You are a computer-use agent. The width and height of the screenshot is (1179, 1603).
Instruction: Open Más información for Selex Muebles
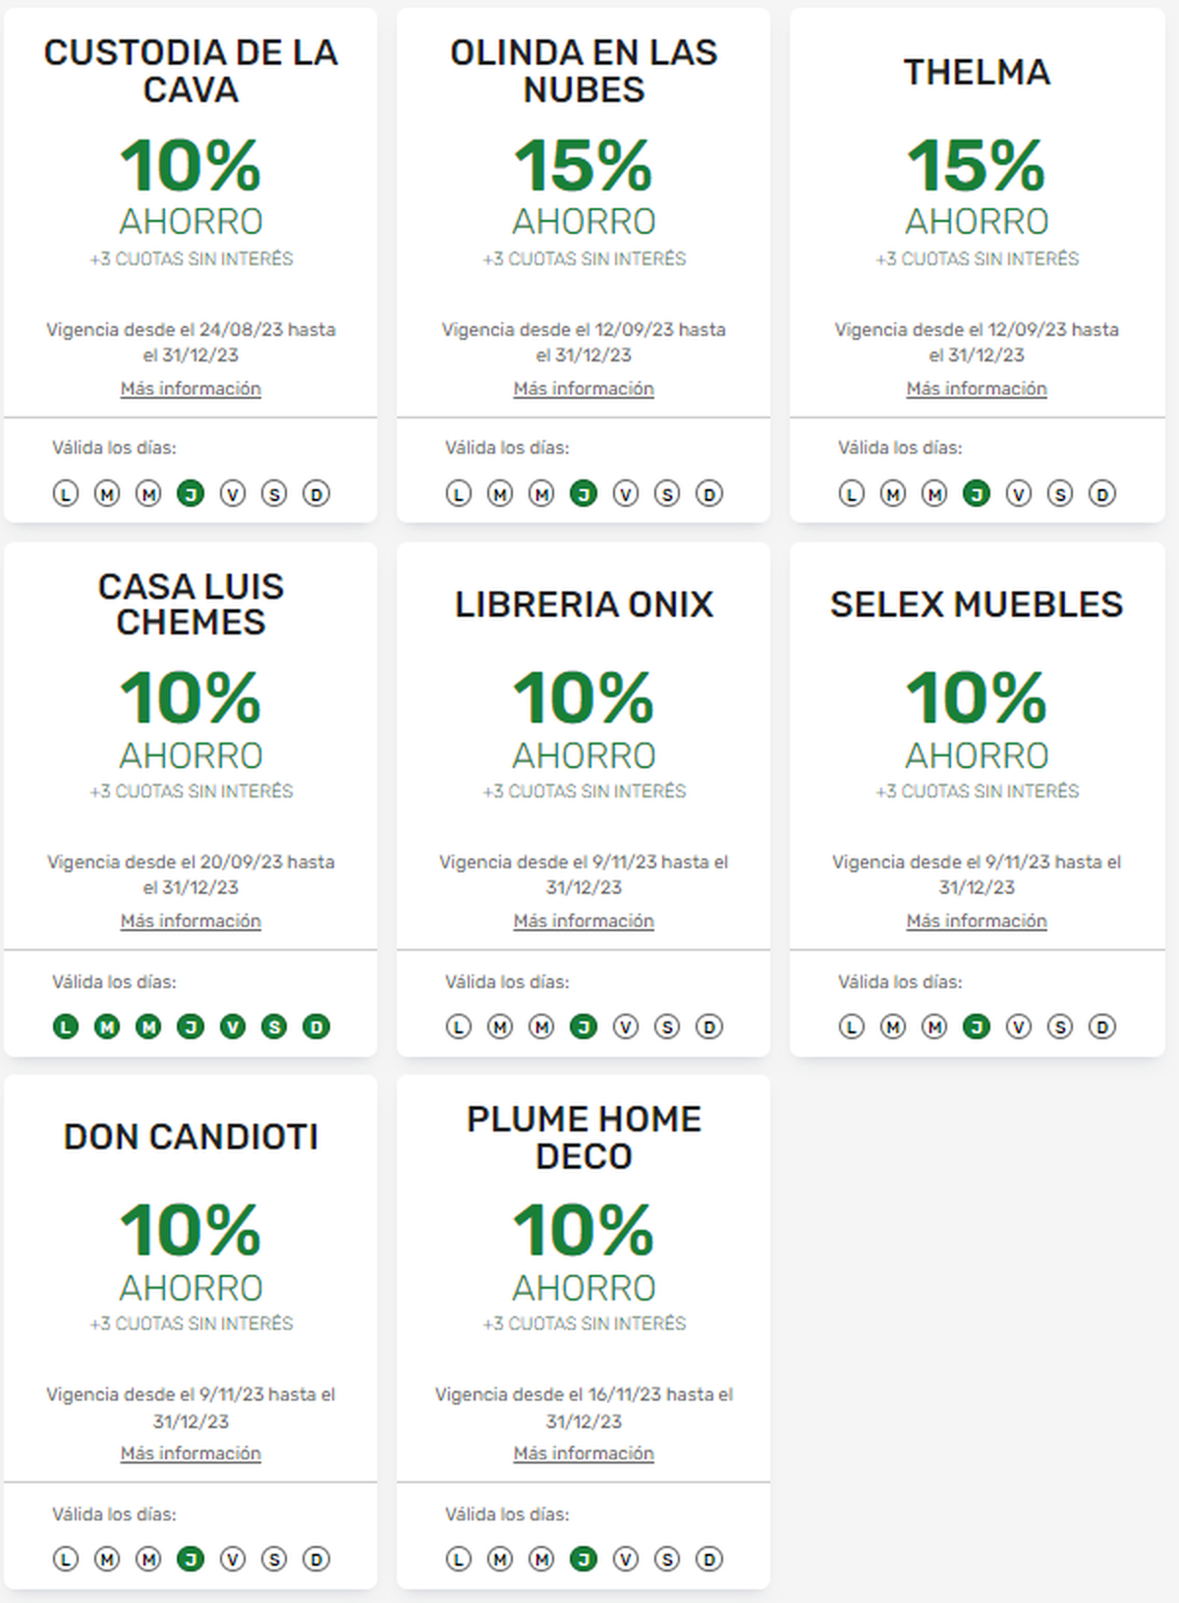coord(977,921)
